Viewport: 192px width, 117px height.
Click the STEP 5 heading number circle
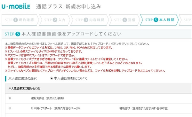18,34
